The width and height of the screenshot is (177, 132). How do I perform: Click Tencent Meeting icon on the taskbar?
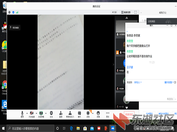tap(113, 128)
